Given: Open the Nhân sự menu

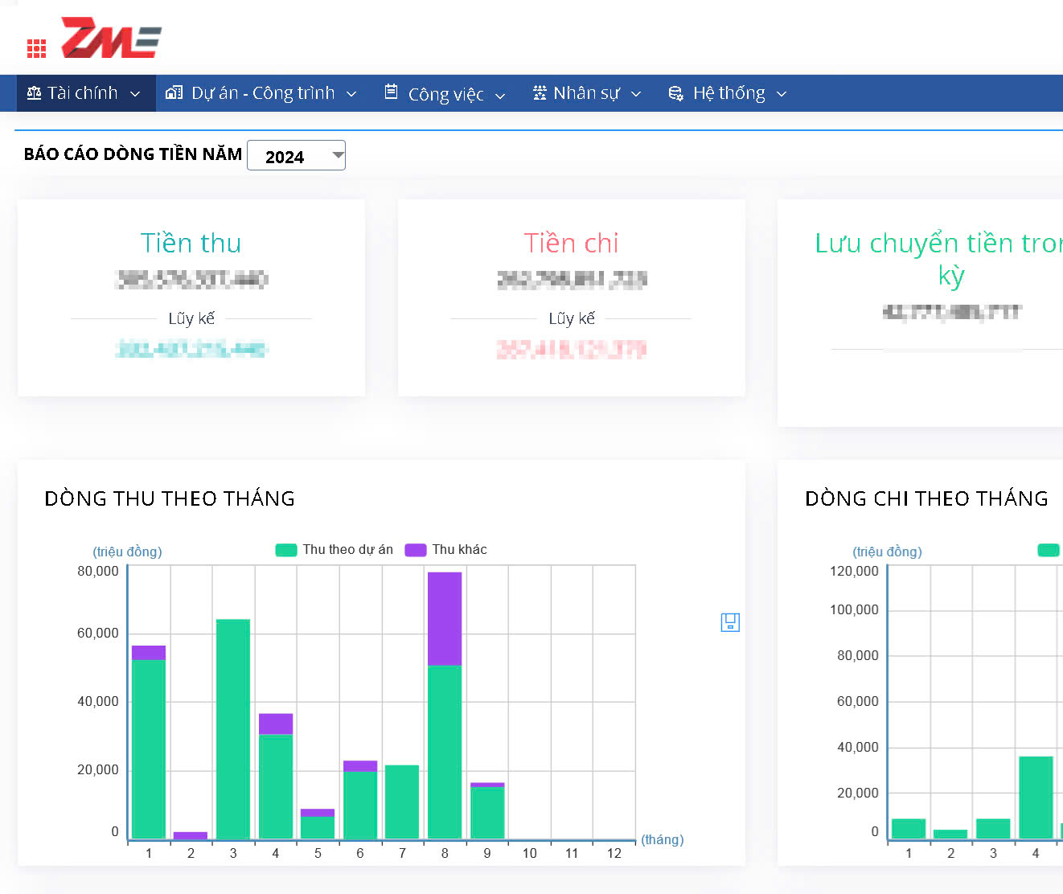Looking at the screenshot, I should [x=587, y=93].
